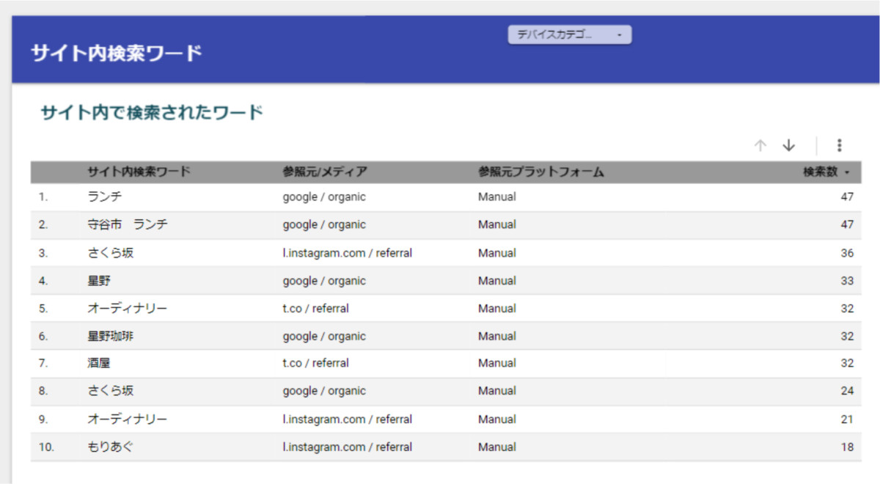Click Manual in the もりあぐ row
This screenshot has width=880, height=484.
497,447
